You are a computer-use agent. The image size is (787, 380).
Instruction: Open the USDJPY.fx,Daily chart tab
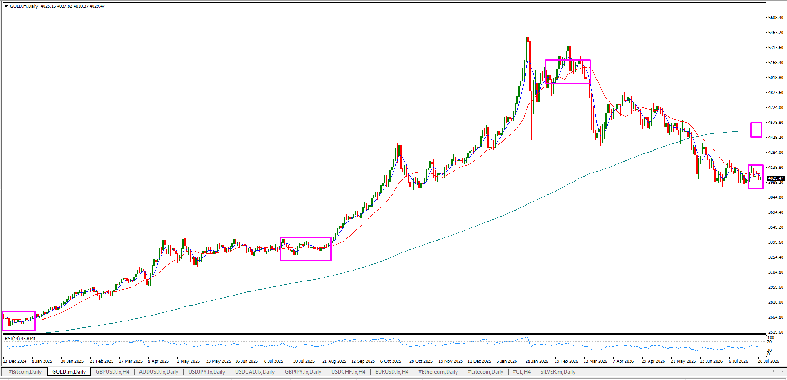coord(207,372)
